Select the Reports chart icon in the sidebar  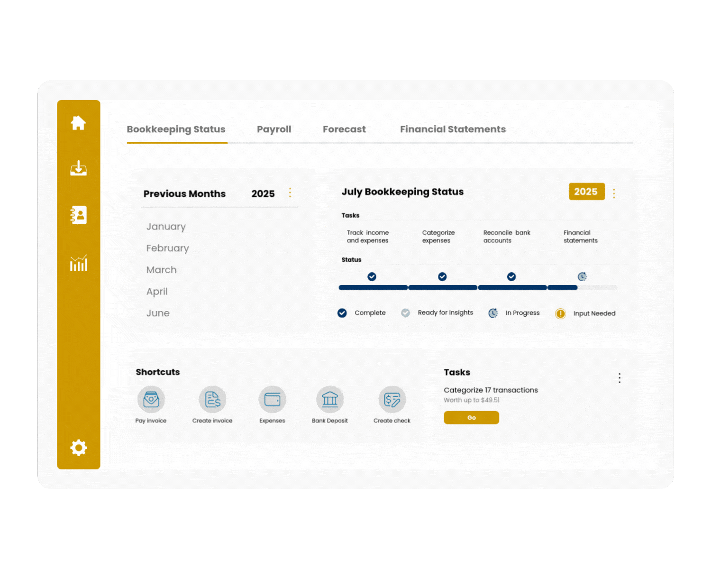[x=78, y=263]
